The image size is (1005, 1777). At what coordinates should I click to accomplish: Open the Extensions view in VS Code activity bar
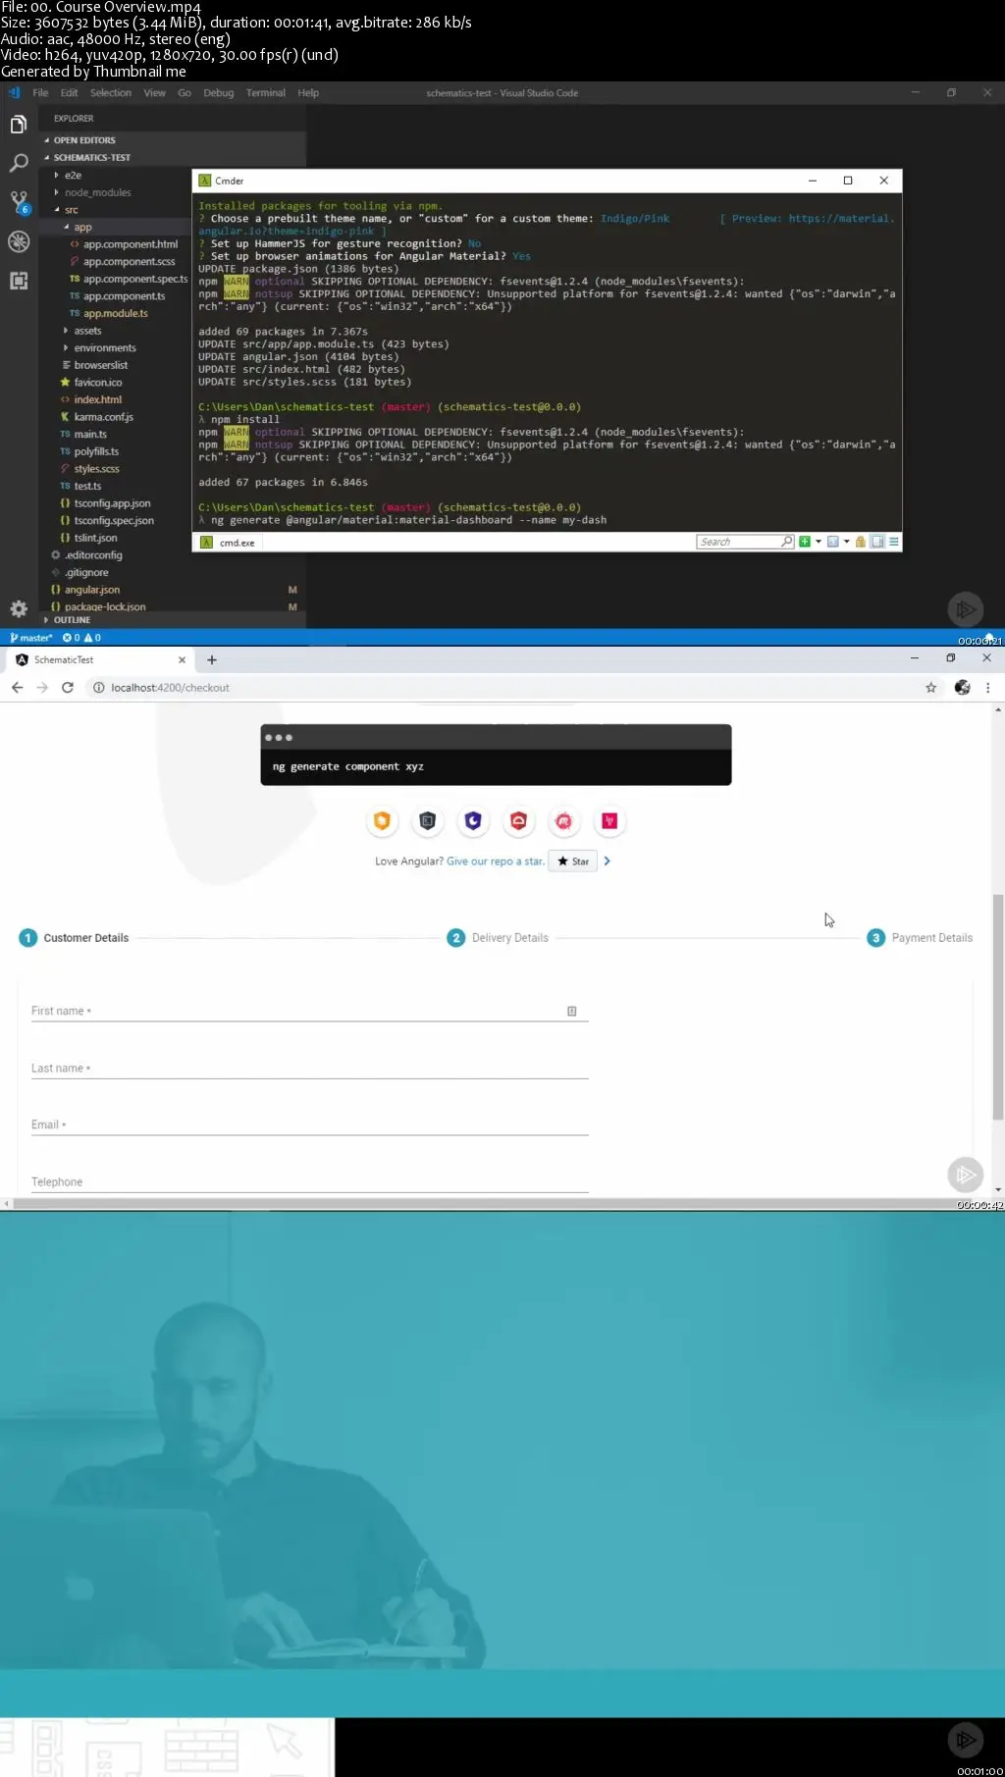[x=18, y=281]
